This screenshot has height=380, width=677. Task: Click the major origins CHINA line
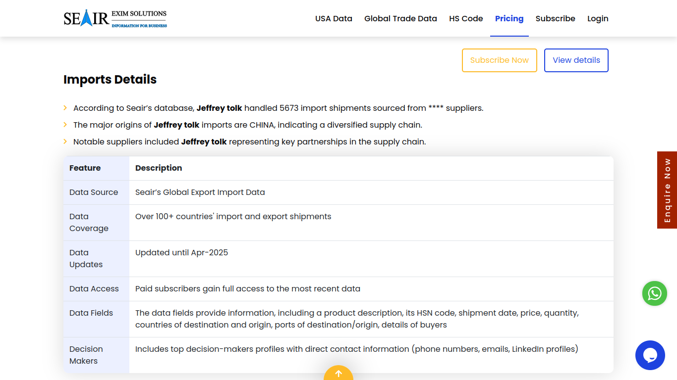[x=248, y=125]
